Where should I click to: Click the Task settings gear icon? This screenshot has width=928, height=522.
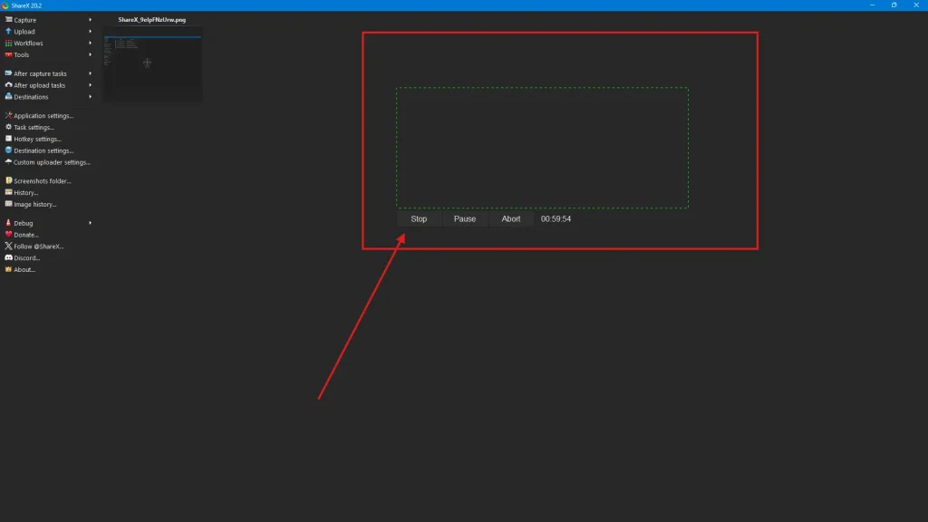(x=8, y=127)
